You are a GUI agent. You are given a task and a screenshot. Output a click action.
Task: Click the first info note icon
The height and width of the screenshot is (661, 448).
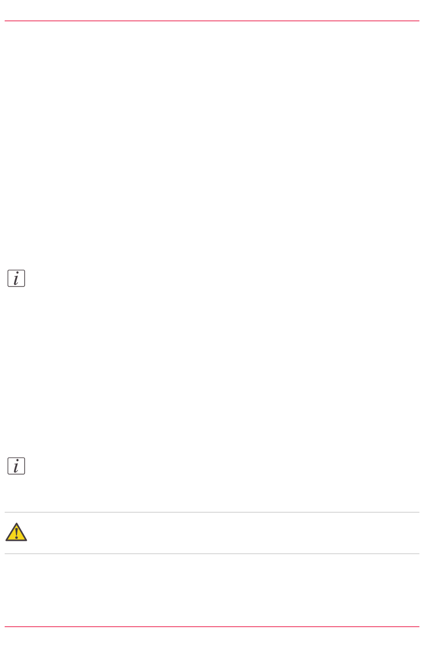16,278
